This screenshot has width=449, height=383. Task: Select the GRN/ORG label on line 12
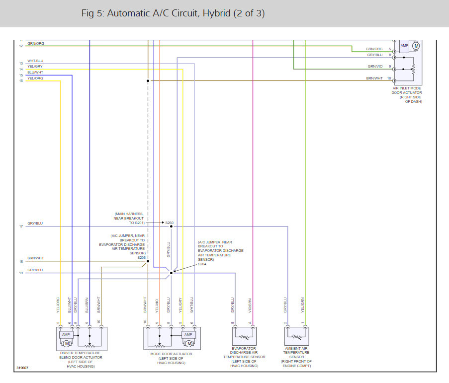[36, 44]
